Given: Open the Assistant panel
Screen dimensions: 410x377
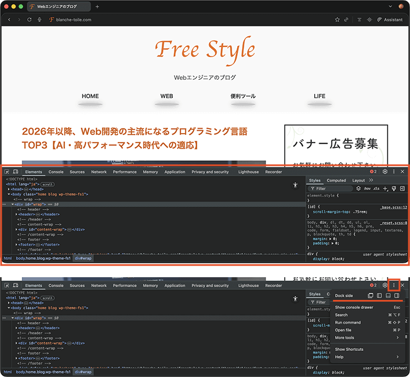Looking at the screenshot, I should click(390, 19).
